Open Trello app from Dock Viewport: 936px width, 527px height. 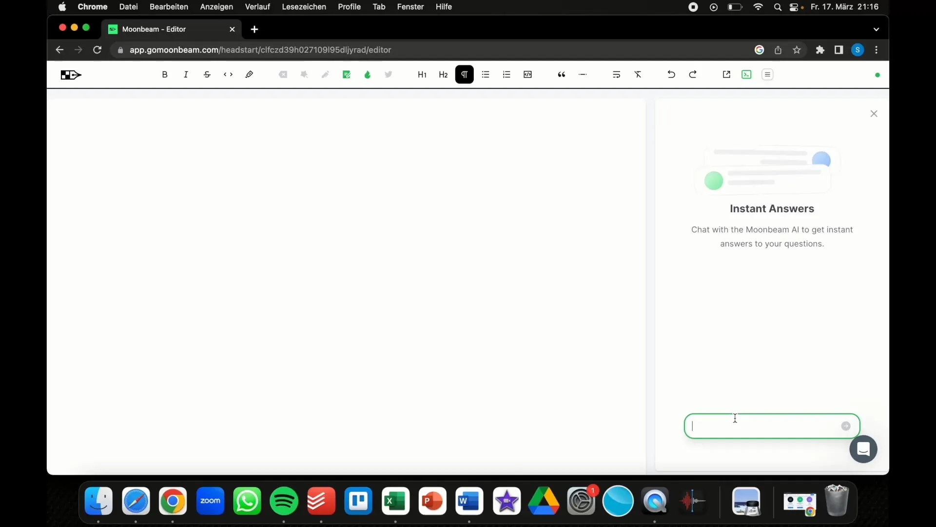point(358,501)
